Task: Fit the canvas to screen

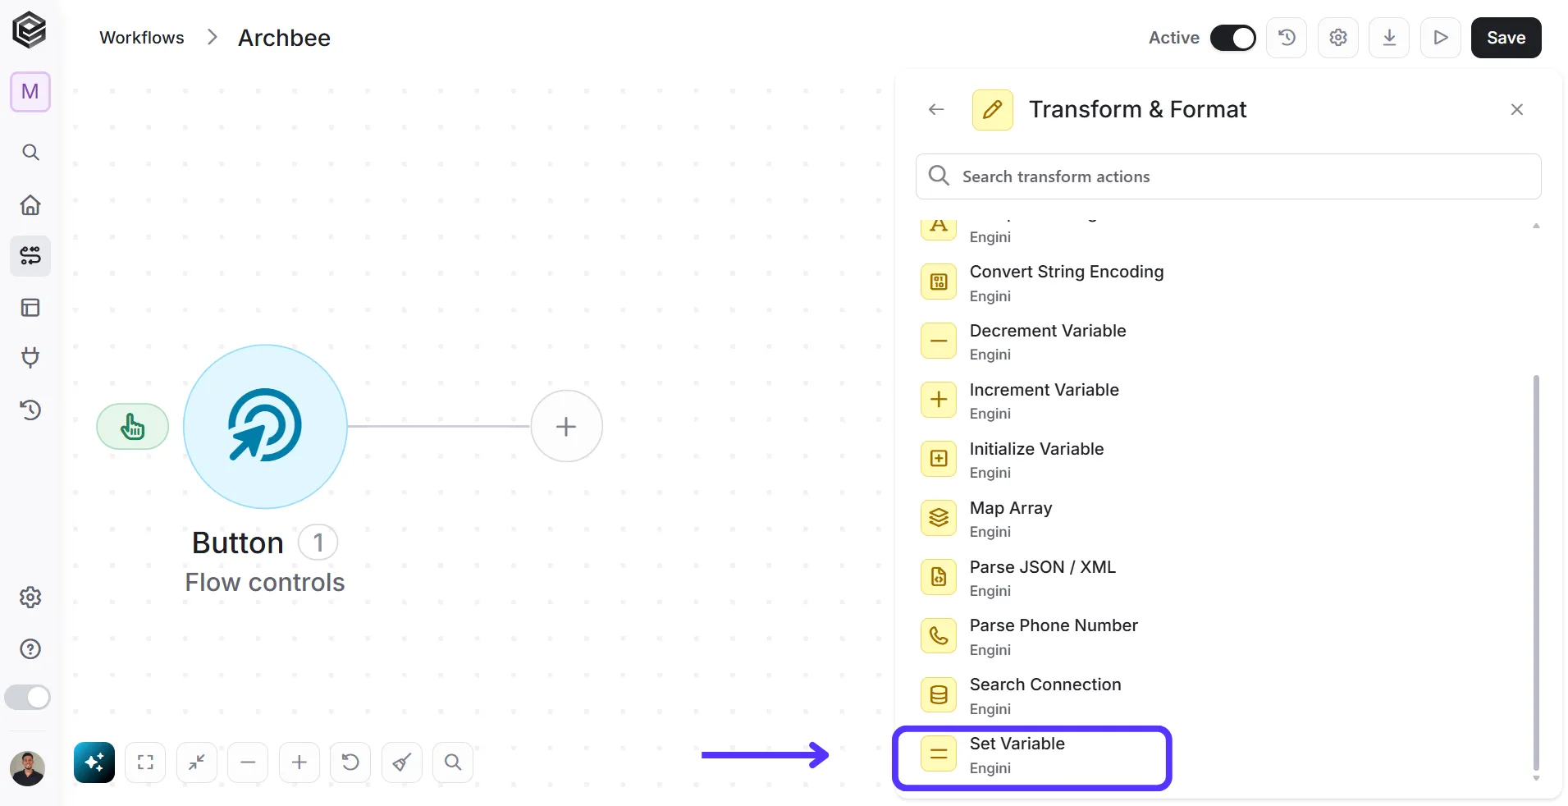Action: [x=145, y=762]
